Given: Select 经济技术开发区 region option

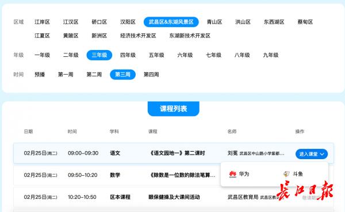Looking at the screenshot, I should click(138, 36).
